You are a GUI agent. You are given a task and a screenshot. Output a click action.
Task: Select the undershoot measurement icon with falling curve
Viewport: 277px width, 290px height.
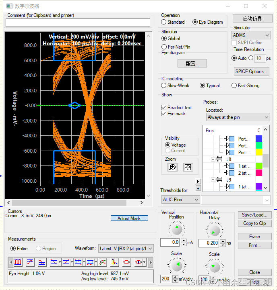click(x=42, y=262)
